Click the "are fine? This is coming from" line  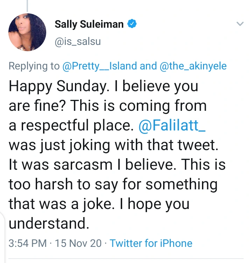107,106
